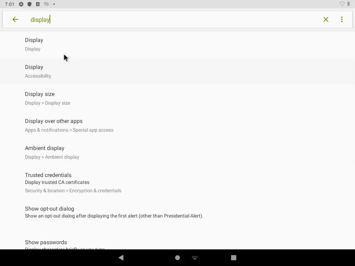This screenshot has height=266, width=355.
Task: Tap the 'A' keyboard icon in status bar
Action: point(38,4)
